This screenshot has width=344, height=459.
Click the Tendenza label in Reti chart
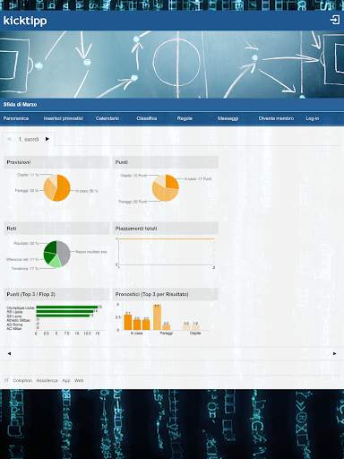25,268
